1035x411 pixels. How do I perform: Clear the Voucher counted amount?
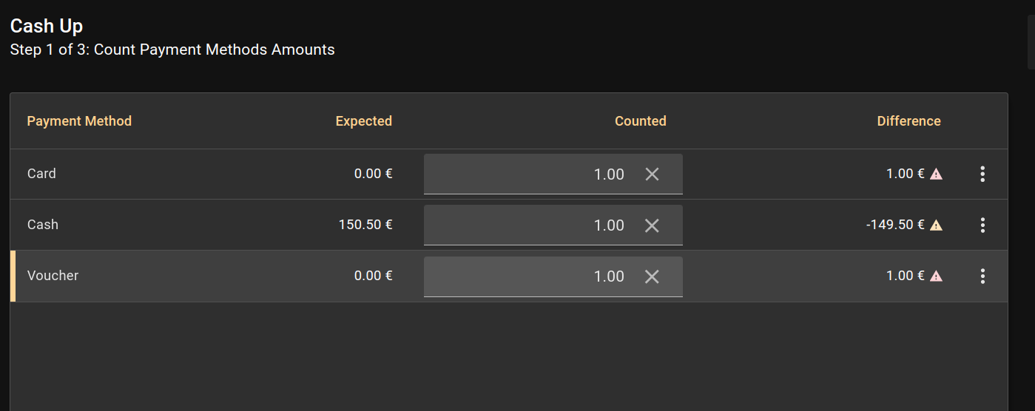652,276
